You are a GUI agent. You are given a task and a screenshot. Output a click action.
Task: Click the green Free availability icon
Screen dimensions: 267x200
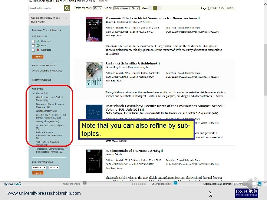click(x=38, y=46)
